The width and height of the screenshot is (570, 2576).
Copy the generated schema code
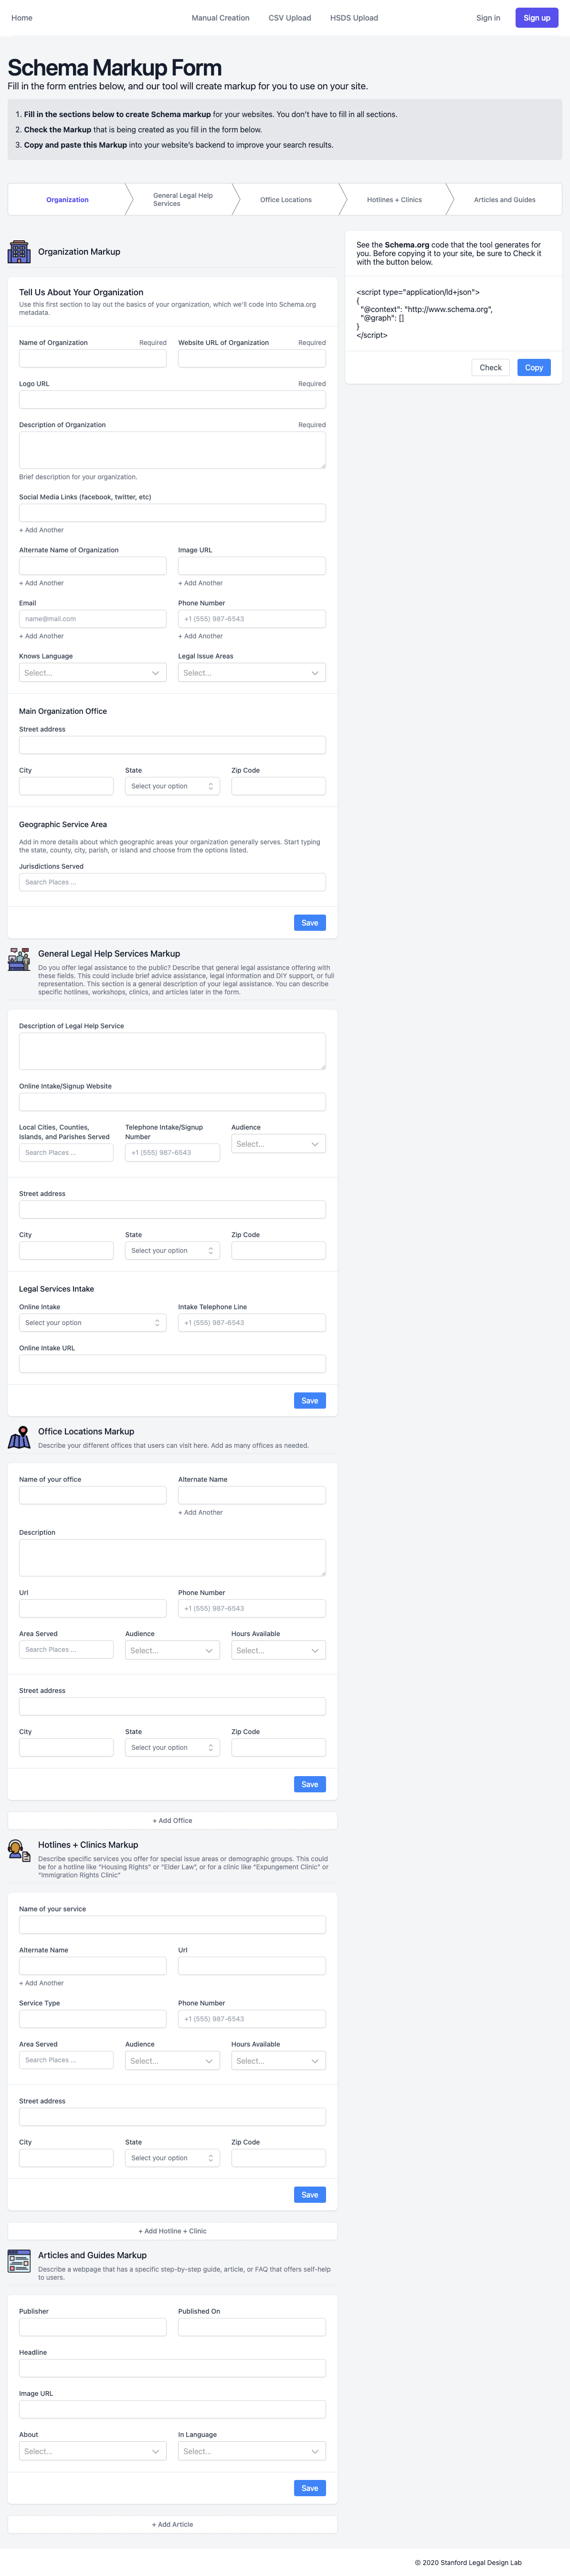point(534,368)
